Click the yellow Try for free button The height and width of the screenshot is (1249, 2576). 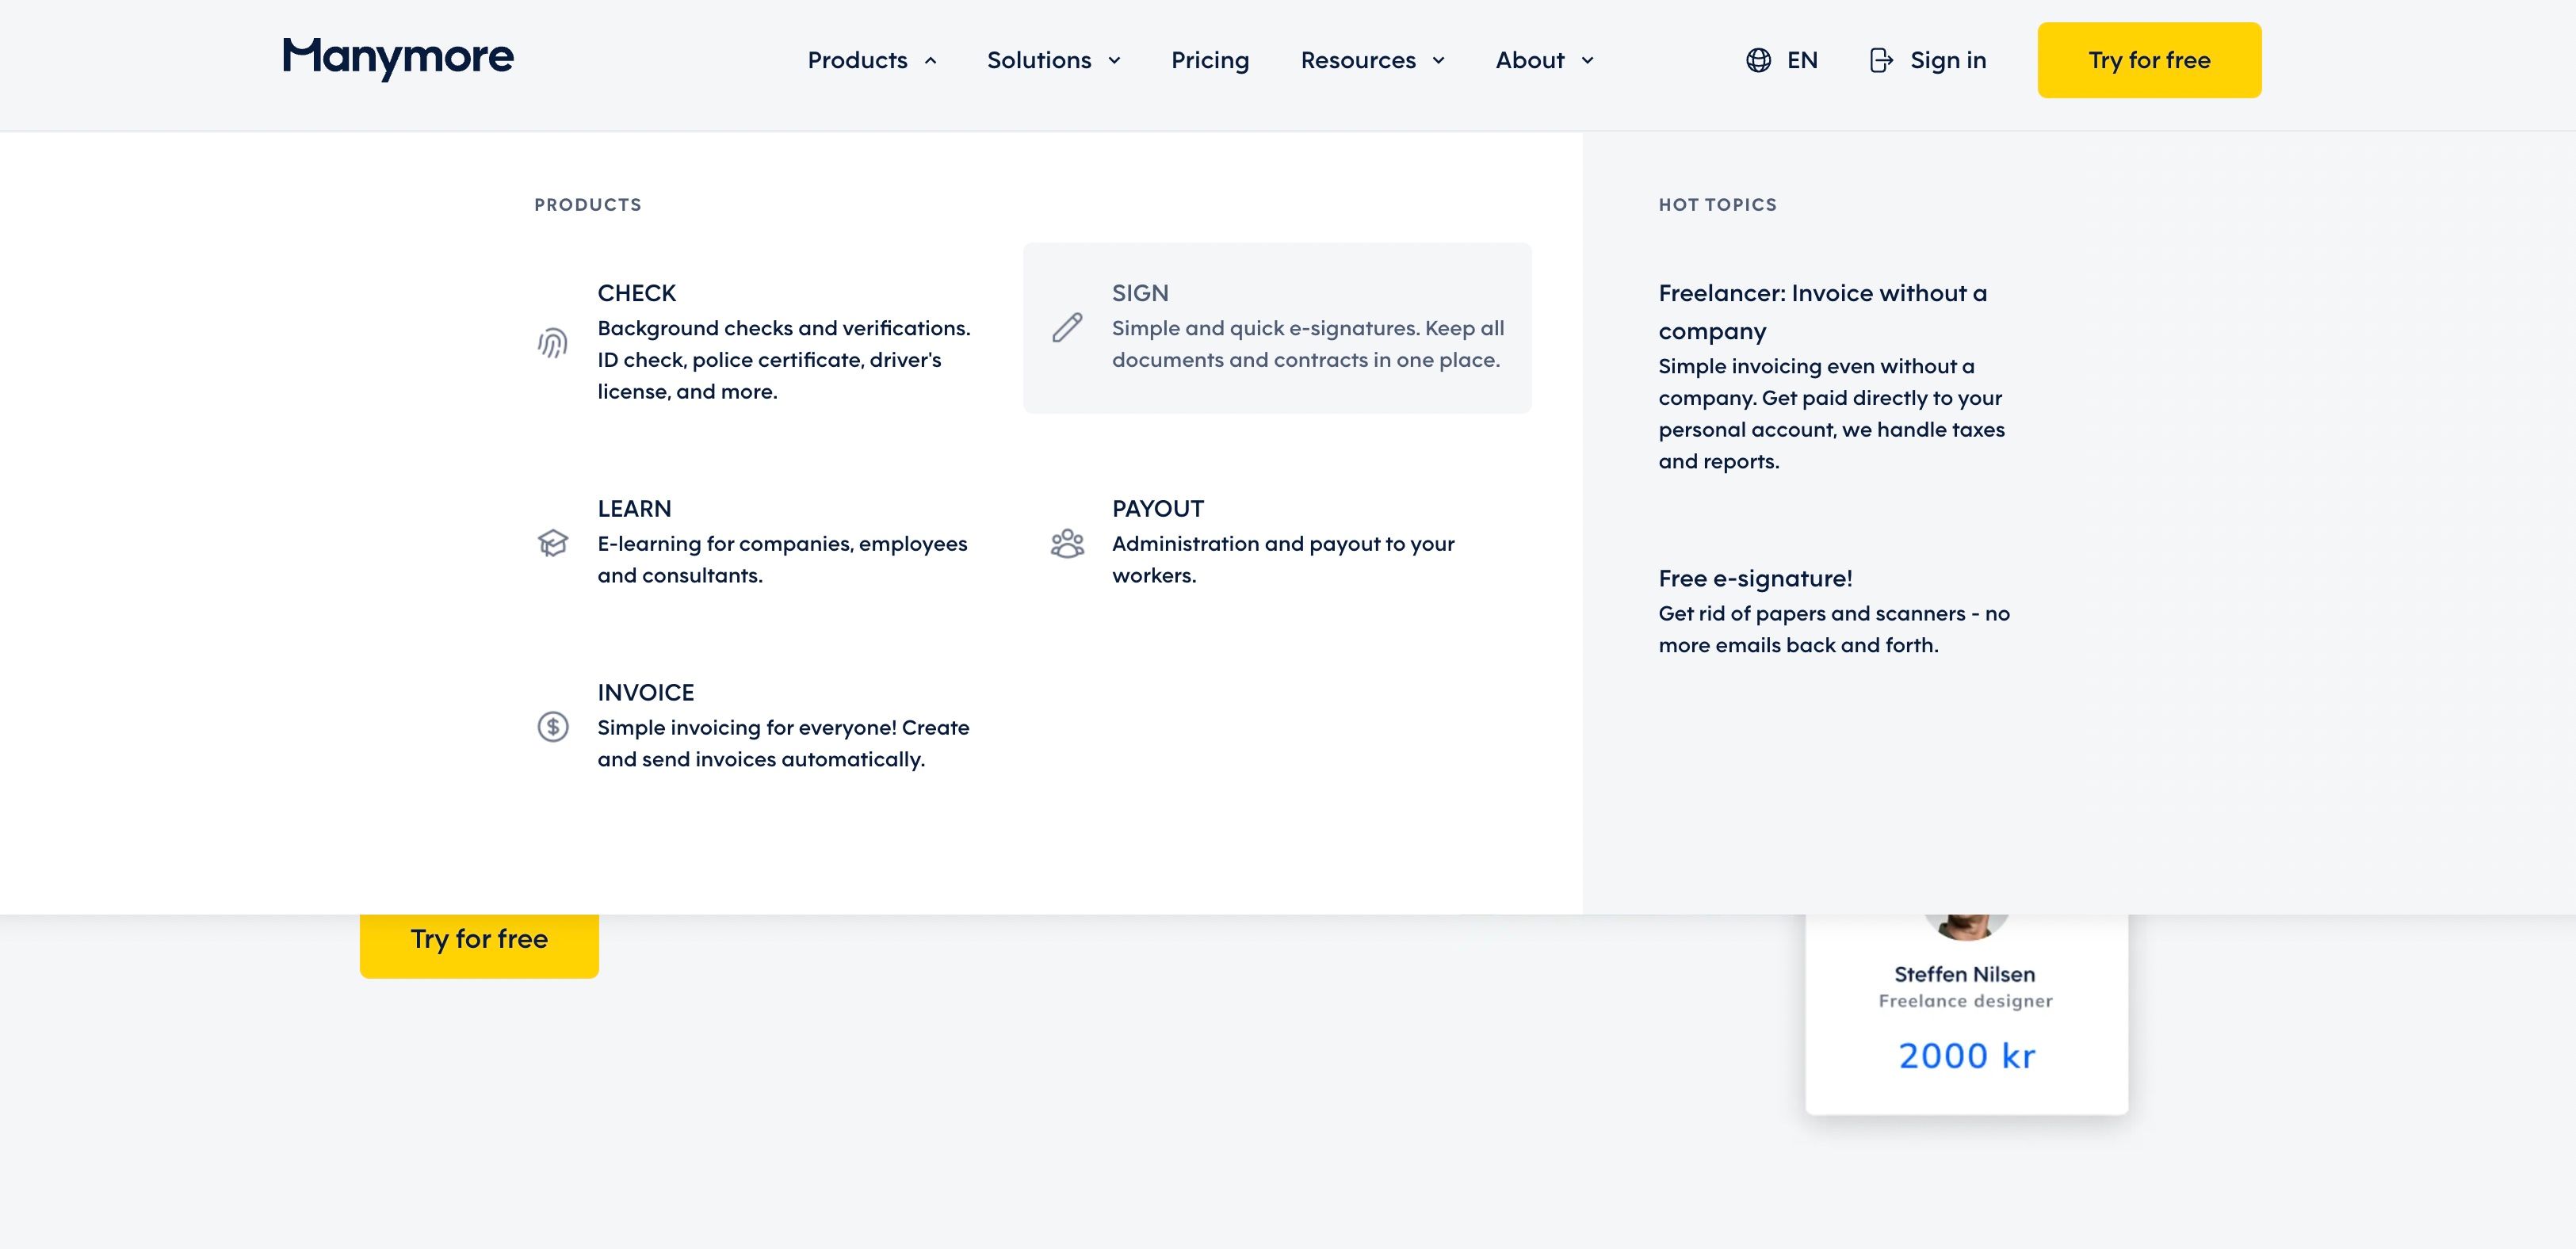(2148, 60)
